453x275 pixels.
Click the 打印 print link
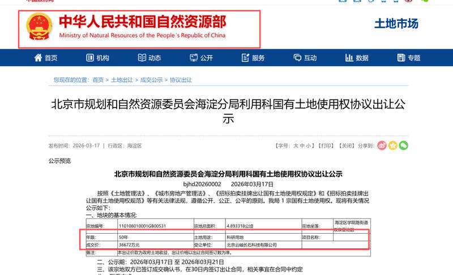326,146
